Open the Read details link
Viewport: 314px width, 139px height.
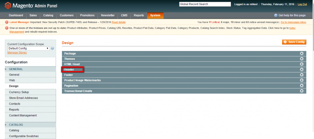click(x=119, y=22)
